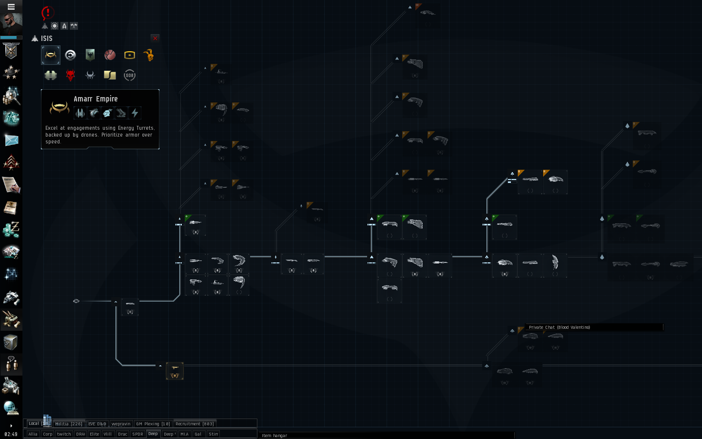Select the Caldari State faction icon
The height and width of the screenshot is (439, 702).
pyautogui.click(x=70, y=55)
